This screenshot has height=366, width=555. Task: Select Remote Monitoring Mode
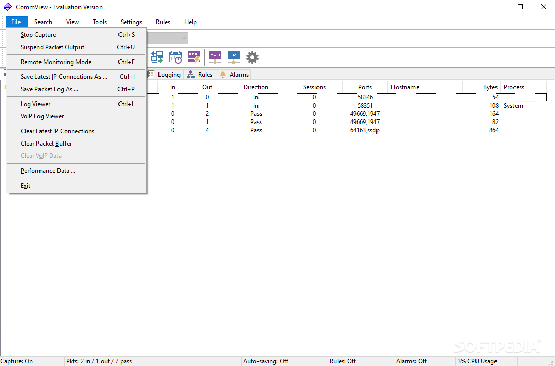click(x=76, y=62)
